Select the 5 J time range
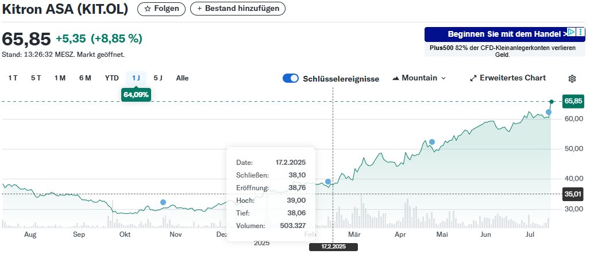This screenshot has height=254, width=590. click(158, 78)
